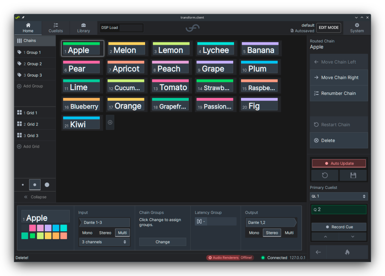
Task: Click the revert circular arrow under Auto Update
Action: pyautogui.click(x=325, y=175)
